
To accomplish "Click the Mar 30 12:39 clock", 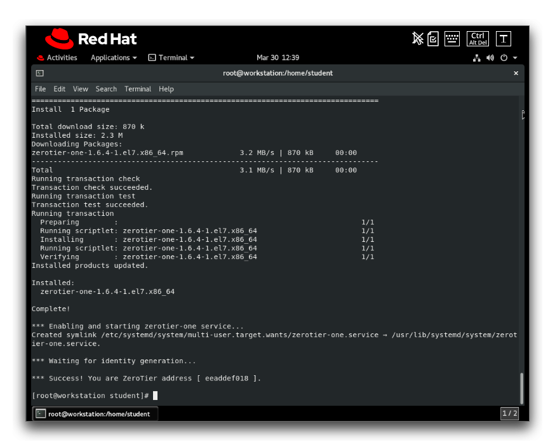I will tap(278, 58).
